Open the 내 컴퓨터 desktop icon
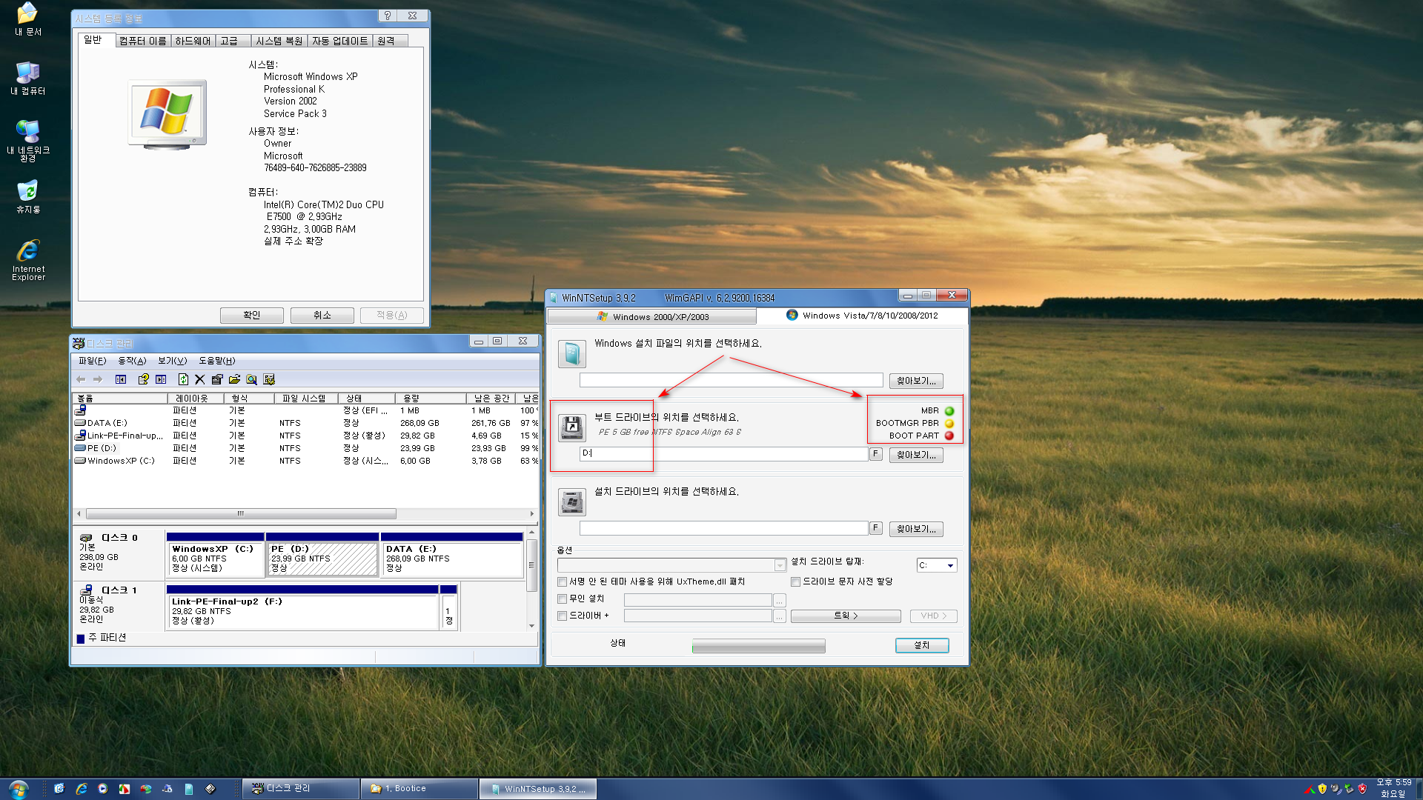The image size is (1423, 800). pyautogui.click(x=28, y=79)
